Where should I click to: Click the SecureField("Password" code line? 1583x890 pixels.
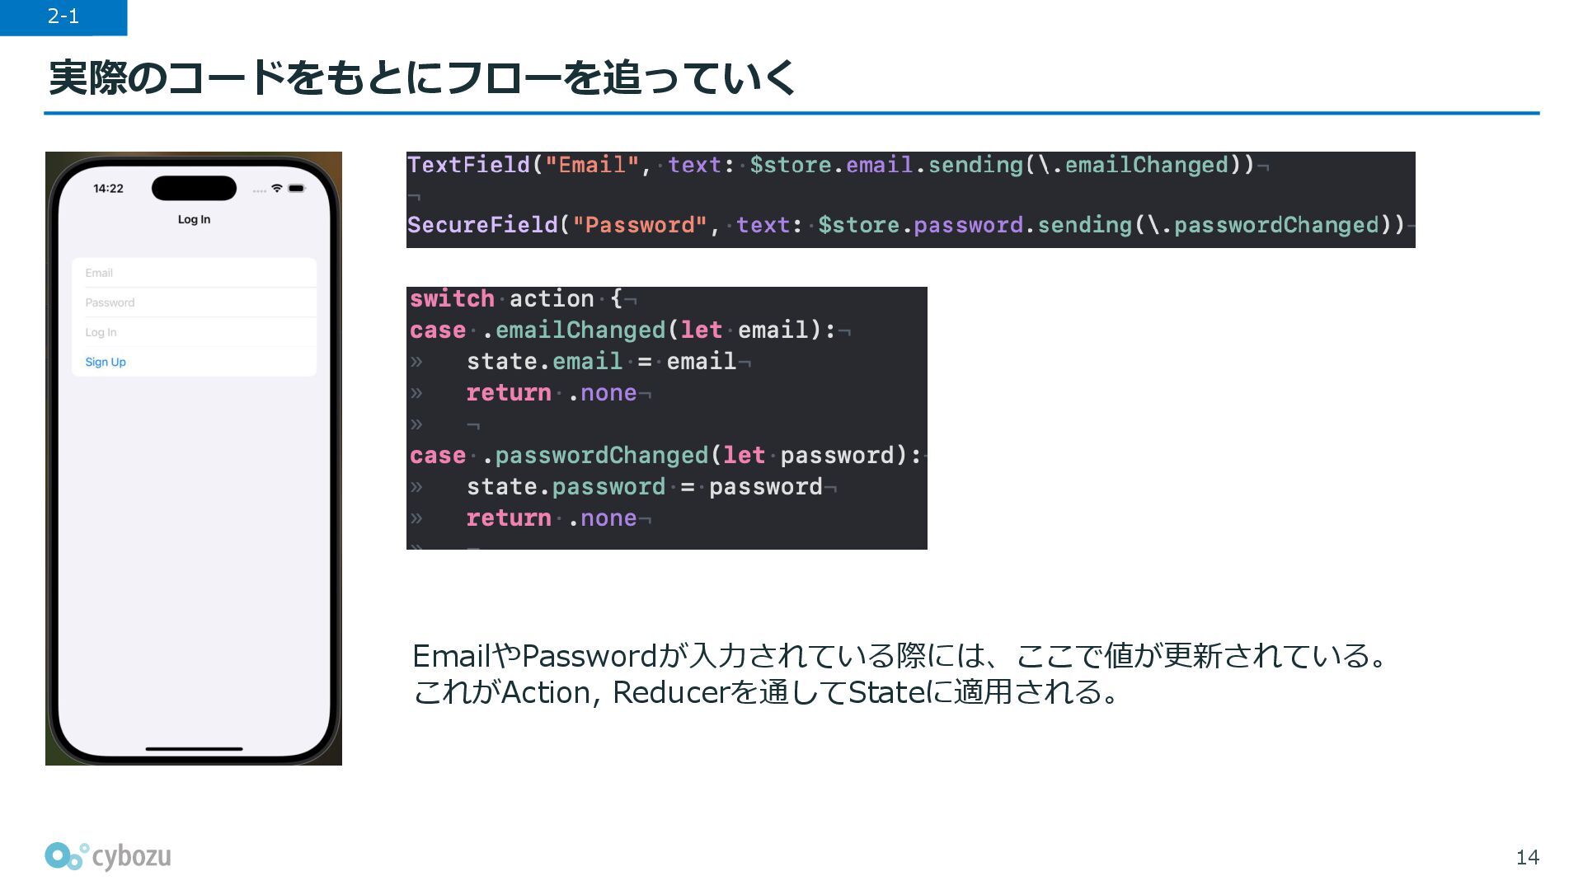tap(906, 225)
